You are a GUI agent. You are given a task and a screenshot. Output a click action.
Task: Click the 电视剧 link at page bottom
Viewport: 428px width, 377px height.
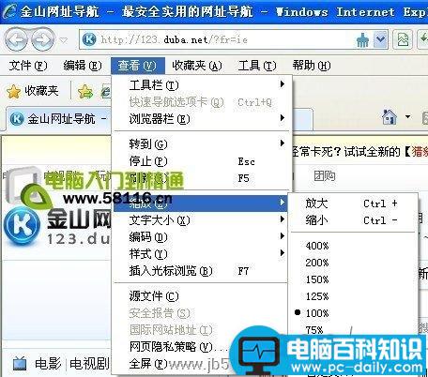point(89,364)
